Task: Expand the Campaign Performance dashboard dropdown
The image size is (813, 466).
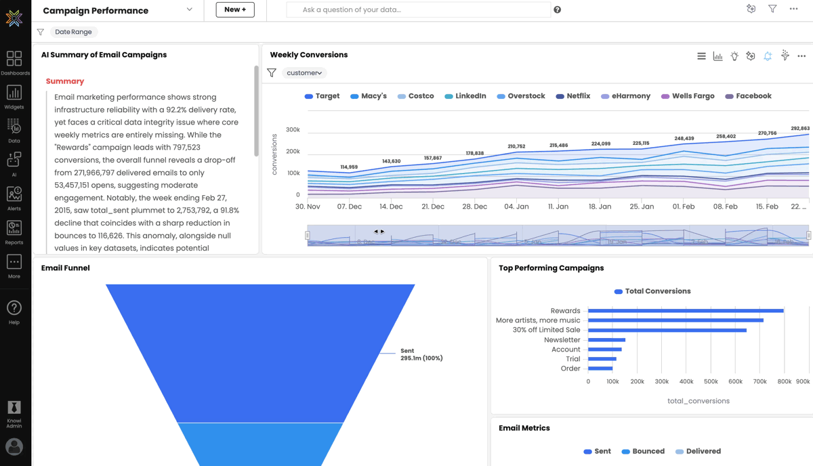Action: (189, 9)
